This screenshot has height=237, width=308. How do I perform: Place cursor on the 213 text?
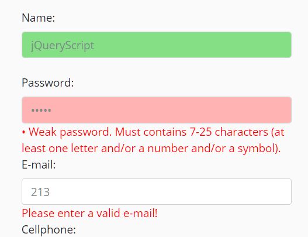coord(40,192)
